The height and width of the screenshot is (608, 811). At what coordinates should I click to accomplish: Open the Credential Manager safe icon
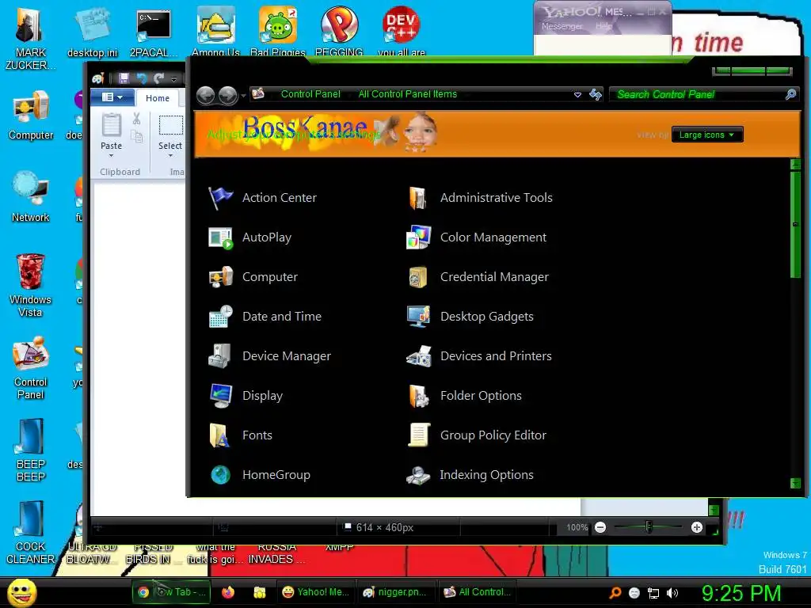[x=418, y=277]
